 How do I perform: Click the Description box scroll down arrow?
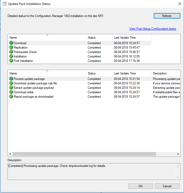[x=178, y=177]
